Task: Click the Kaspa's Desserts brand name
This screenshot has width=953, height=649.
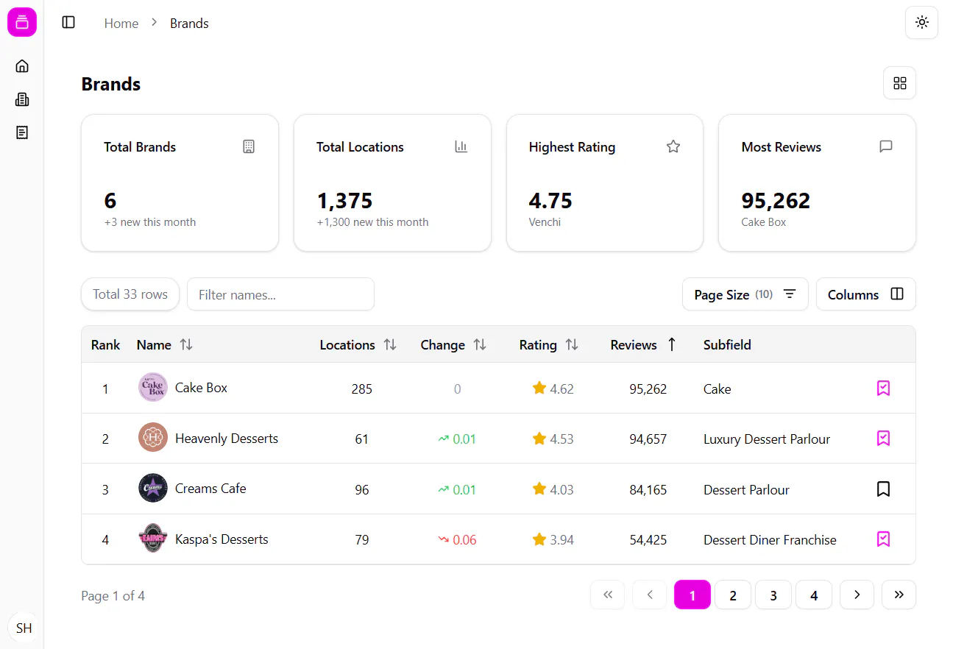Action: (222, 539)
